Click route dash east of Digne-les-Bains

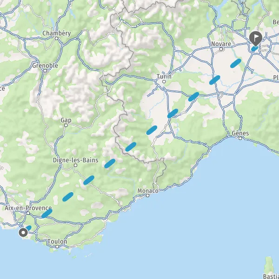click(110, 164)
